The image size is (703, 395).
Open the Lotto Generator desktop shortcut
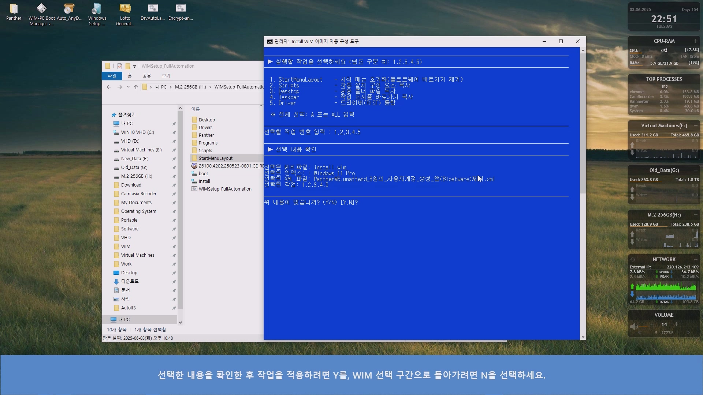click(125, 9)
